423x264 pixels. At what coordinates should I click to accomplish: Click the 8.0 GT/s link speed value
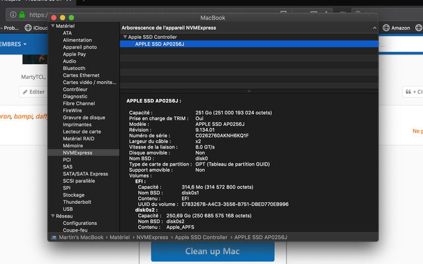tap(205, 147)
